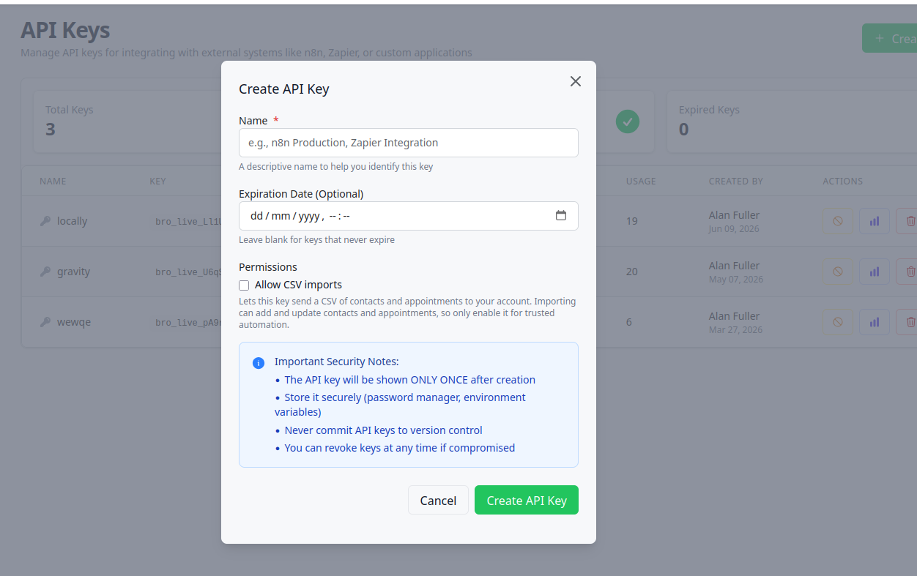
Task: Click 'Never commit API keys to version control'
Action: pos(383,430)
